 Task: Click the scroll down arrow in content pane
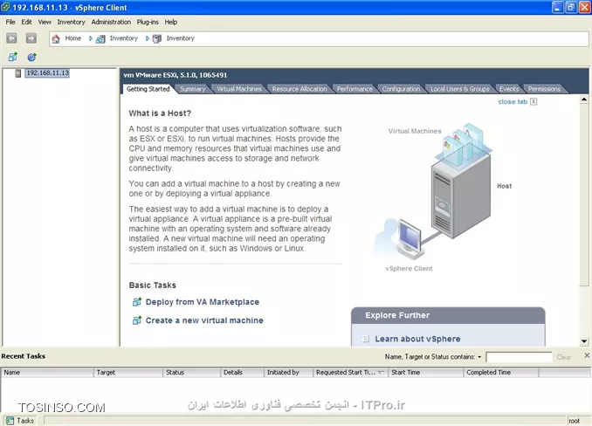tap(584, 341)
